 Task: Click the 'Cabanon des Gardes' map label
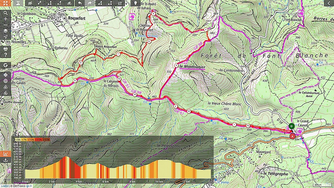pyautogui.click(x=18, y=80)
